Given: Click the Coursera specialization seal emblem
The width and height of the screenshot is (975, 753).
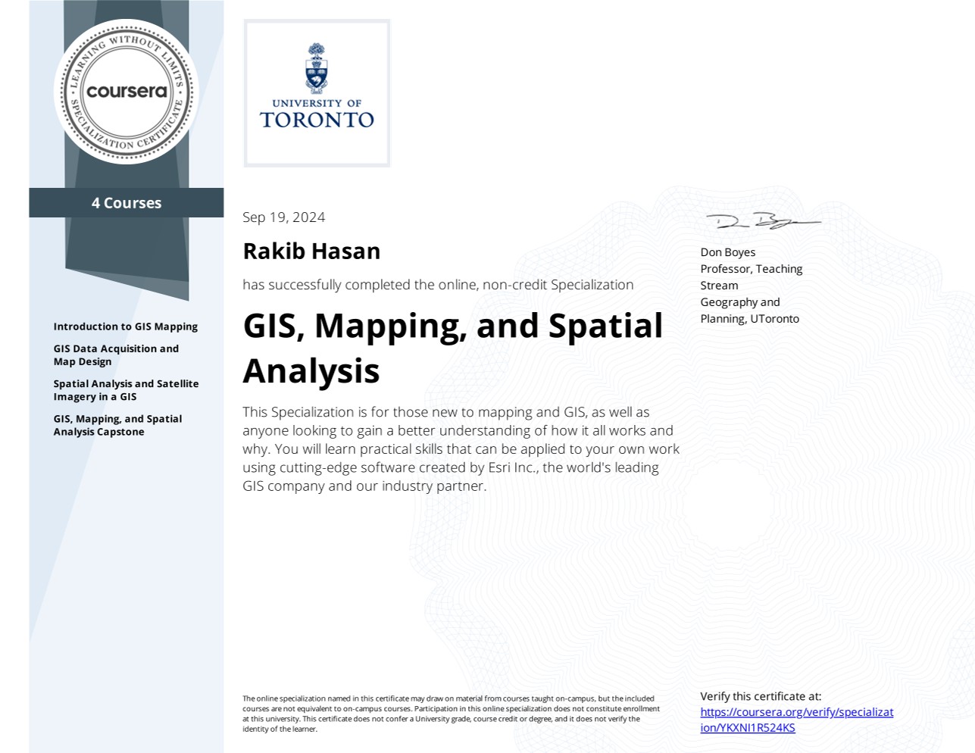Looking at the screenshot, I should (x=126, y=91).
